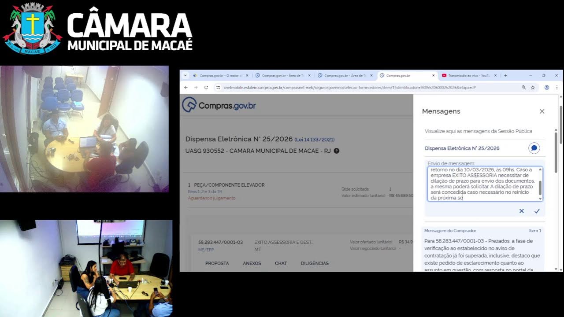The width and height of the screenshot is (564, 317).
Task: Open the PROPOSTA tab of the supplier
Action: coord(217,263)
